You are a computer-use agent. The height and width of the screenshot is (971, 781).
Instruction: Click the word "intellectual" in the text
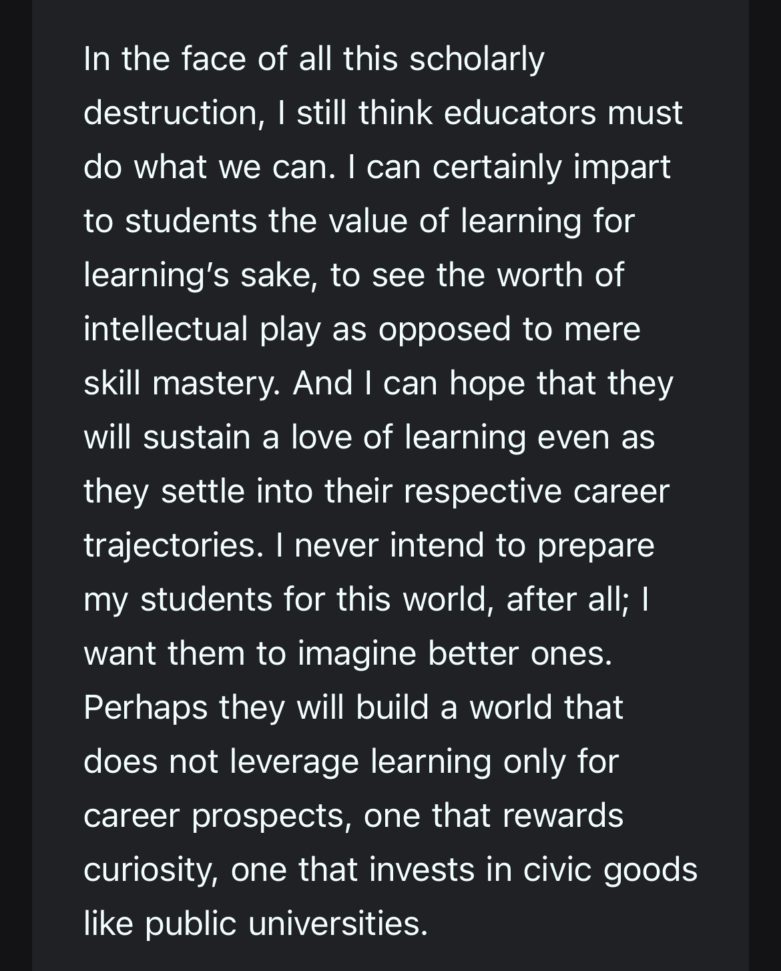pos(166,329)
